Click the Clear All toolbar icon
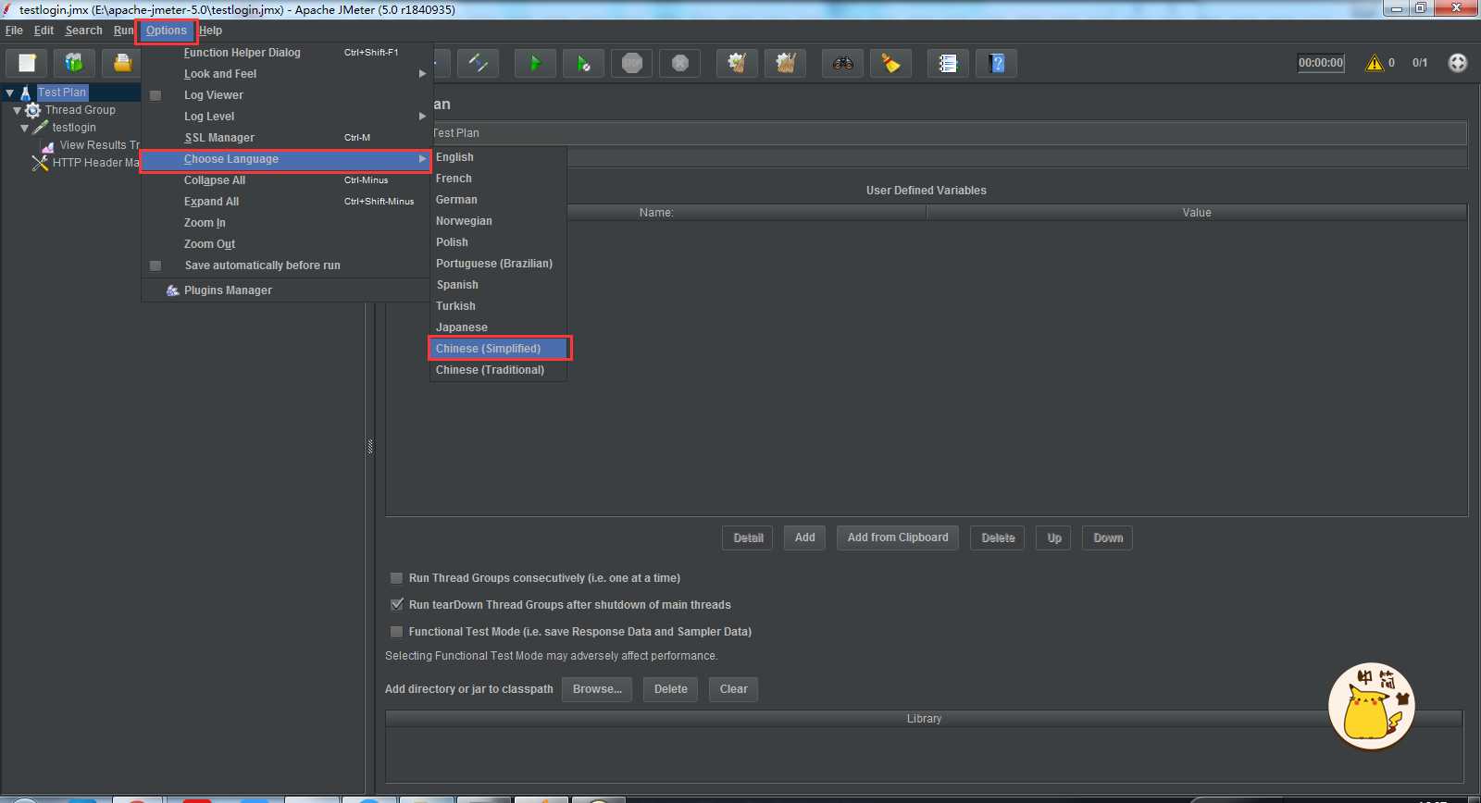 [785, 63]
